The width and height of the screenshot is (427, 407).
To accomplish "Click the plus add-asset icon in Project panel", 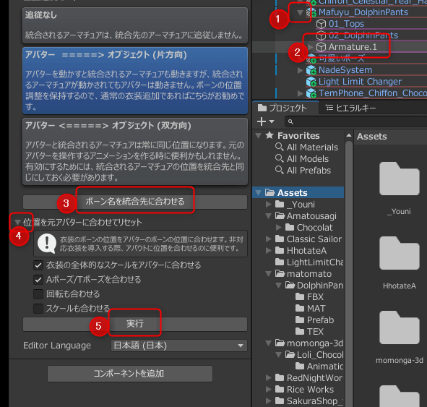I will tap(262, 121).
